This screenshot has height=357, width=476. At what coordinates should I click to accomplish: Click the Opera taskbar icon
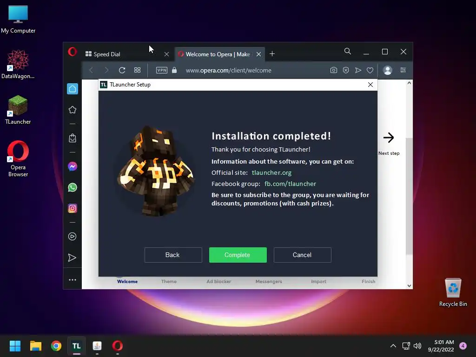click(118, 346)
